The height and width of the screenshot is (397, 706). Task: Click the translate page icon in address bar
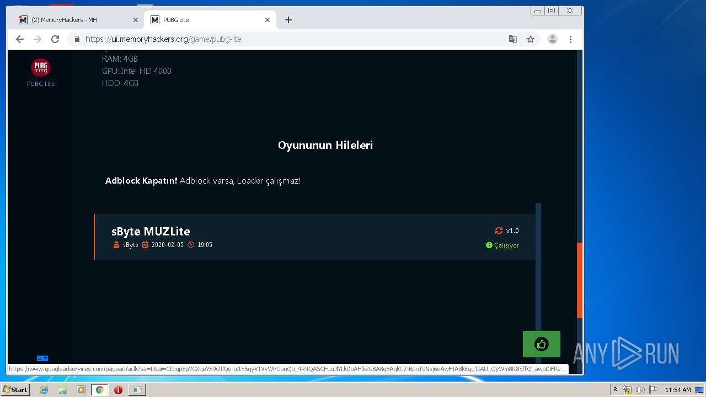click(x=513, y=39)
